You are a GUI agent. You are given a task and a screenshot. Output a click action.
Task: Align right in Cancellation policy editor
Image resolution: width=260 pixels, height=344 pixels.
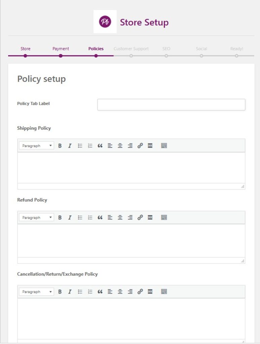pyautogui.click(x=130, y=292)
